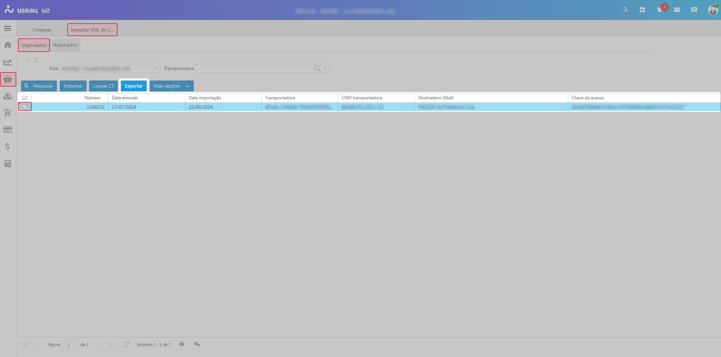Expand the Filial dropdown

[x=155, y=68]
